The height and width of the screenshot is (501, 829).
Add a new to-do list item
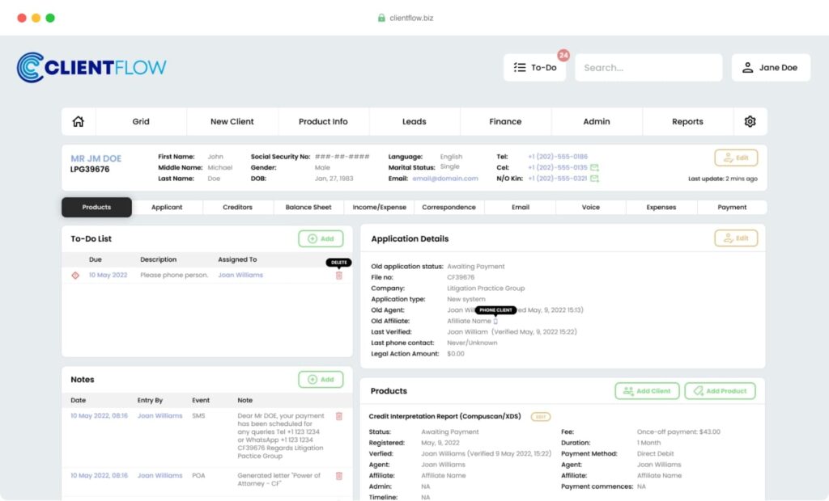click(x=321, y=238)
